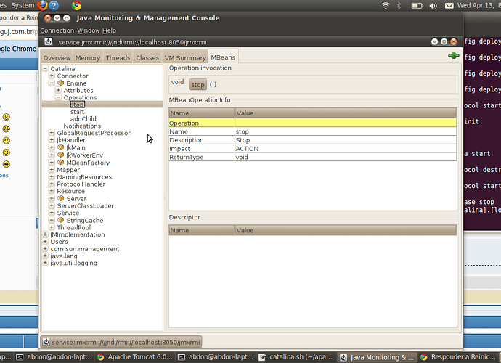
Task: Click the Java icon in the internal frame title
Action: pos(48,42)
